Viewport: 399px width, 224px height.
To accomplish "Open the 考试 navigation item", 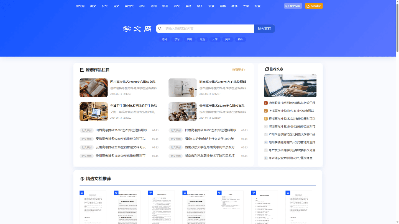I will [234, 6].
